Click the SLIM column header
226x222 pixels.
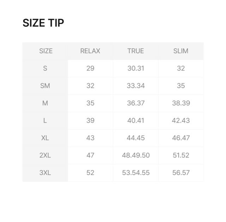181,51
